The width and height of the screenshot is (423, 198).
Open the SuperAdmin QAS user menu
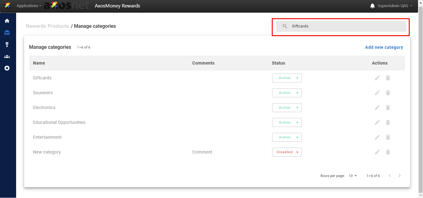(x=395, y=6)
